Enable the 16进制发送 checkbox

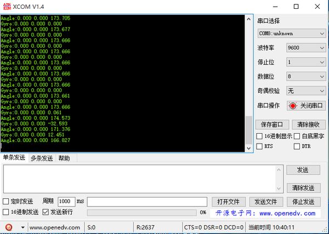5,212
